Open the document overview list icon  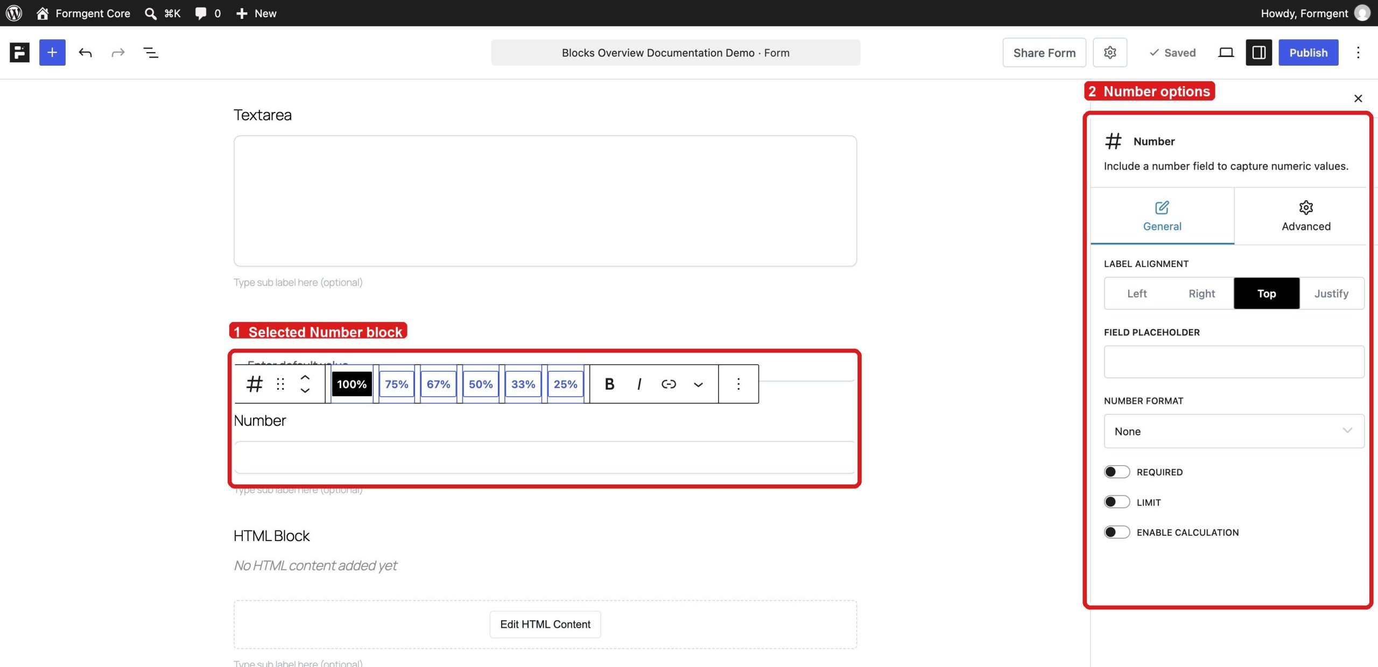(151, 52)
